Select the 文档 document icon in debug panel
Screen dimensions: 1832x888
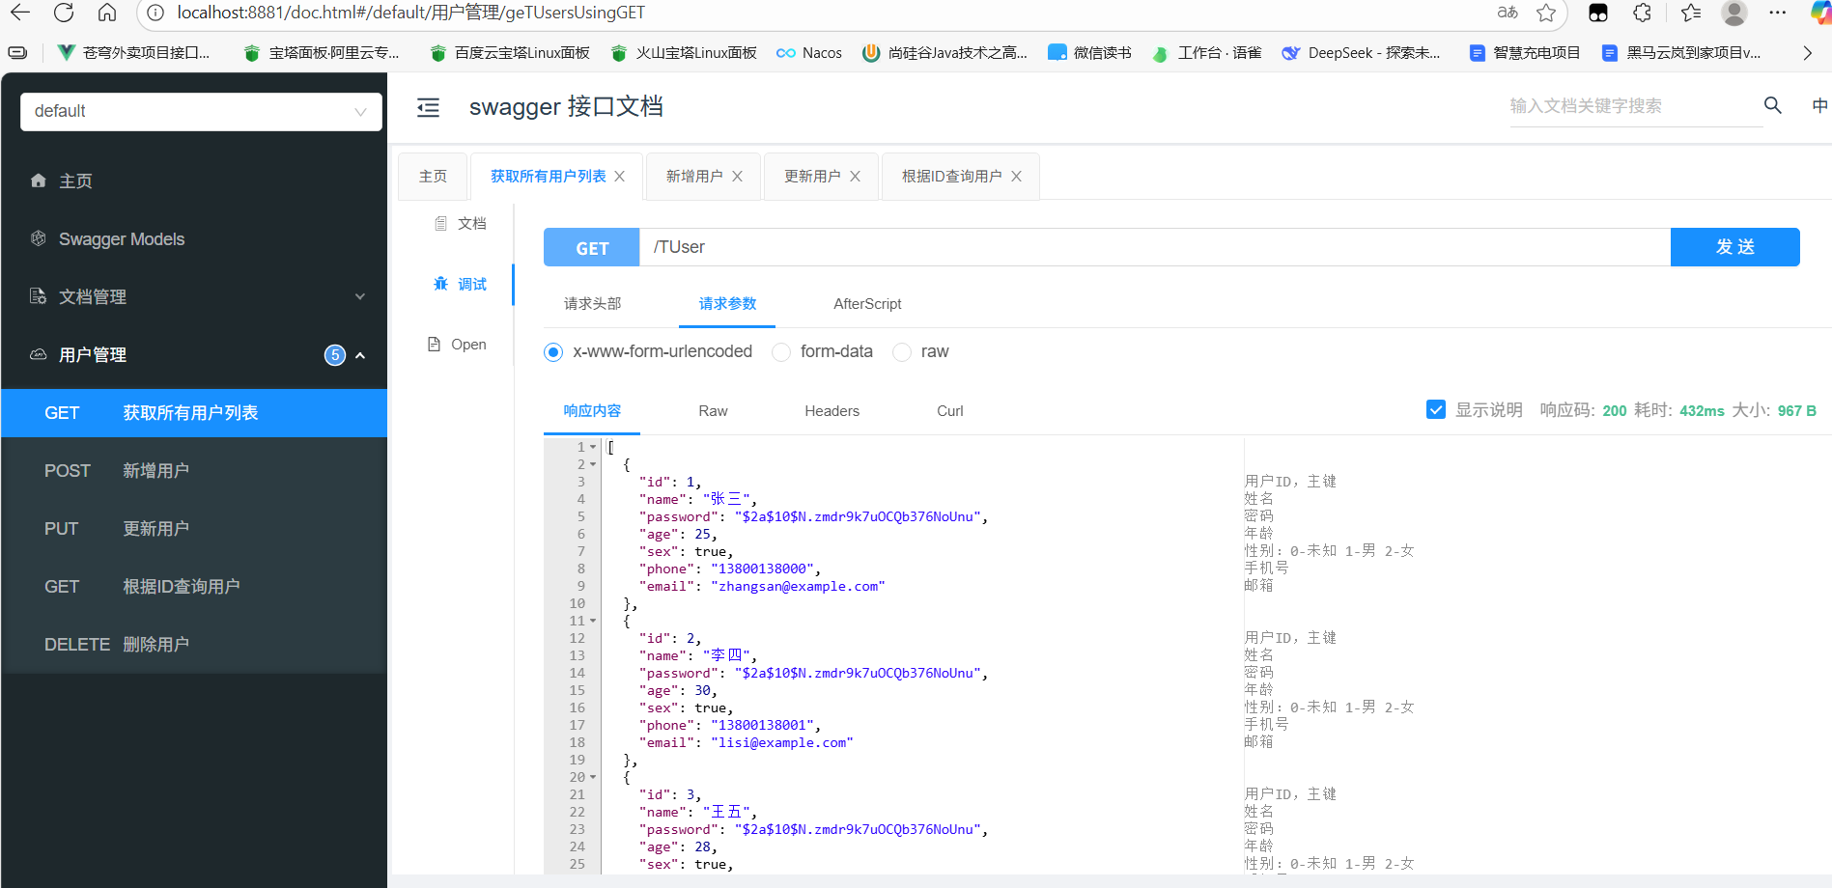[x=440, y=223]
